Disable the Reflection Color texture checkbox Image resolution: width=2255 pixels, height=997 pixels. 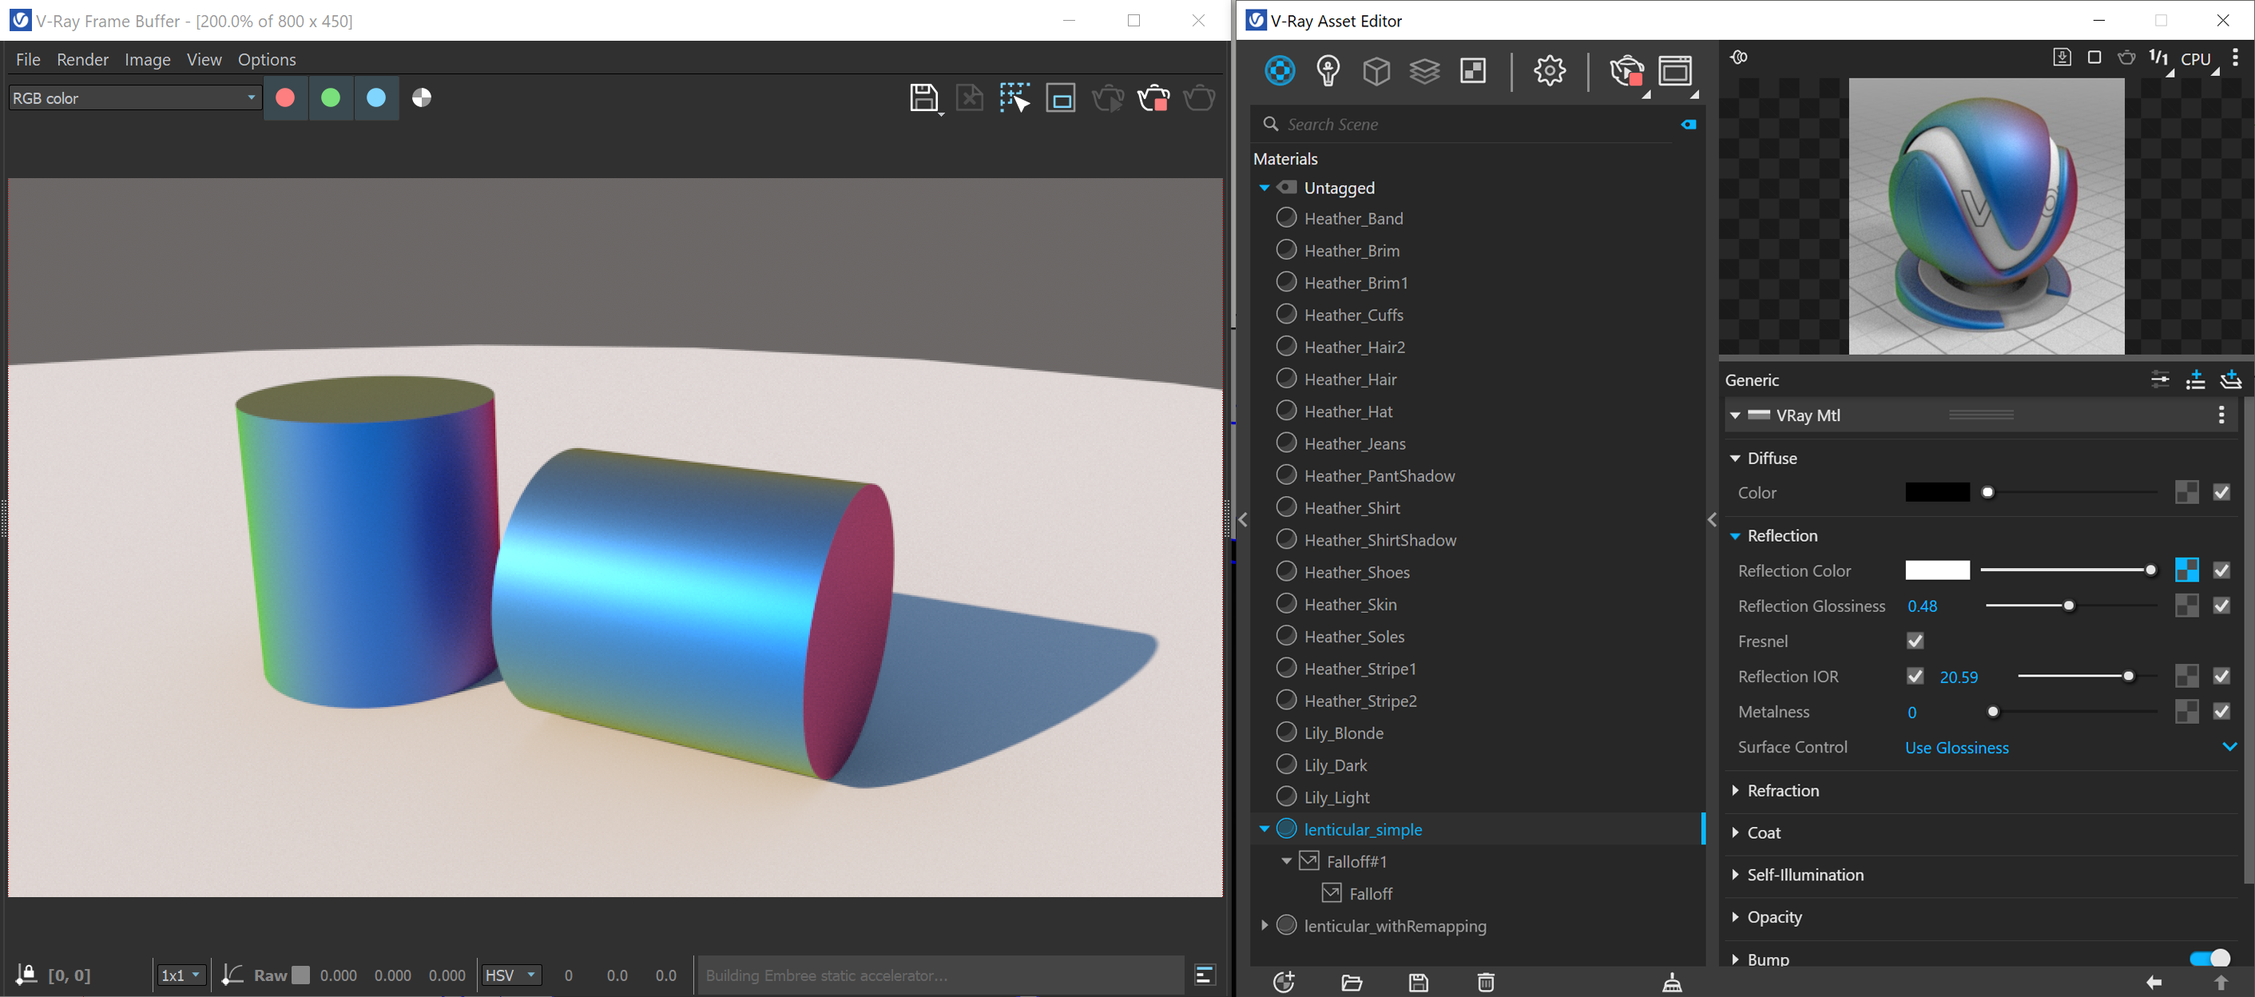click(2222, 570)
